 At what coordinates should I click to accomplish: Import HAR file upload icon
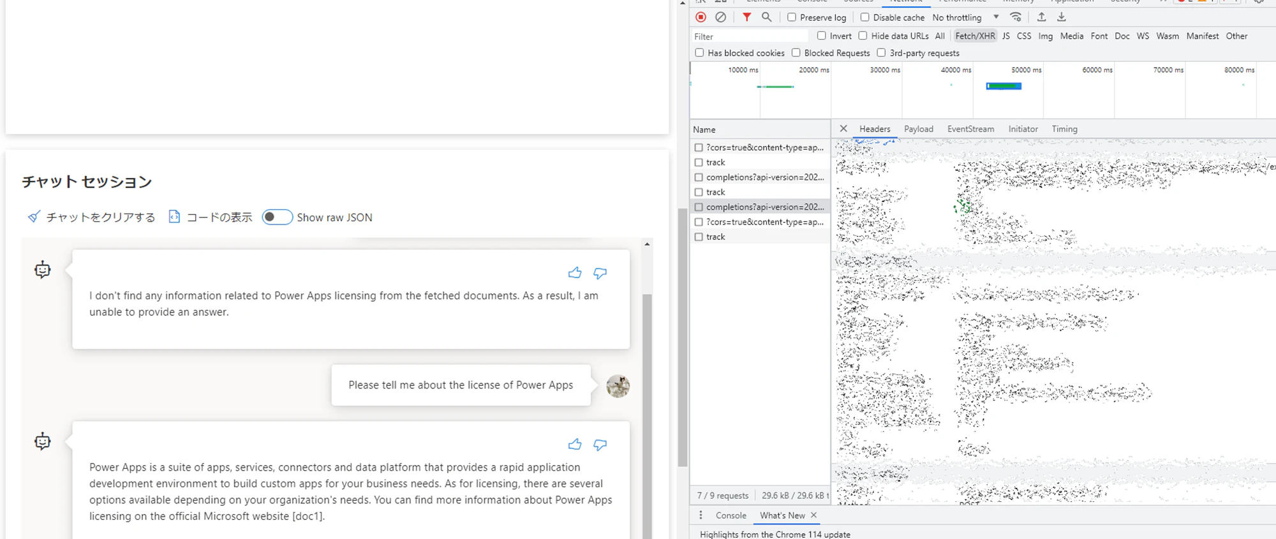(x=1041, y=17)
